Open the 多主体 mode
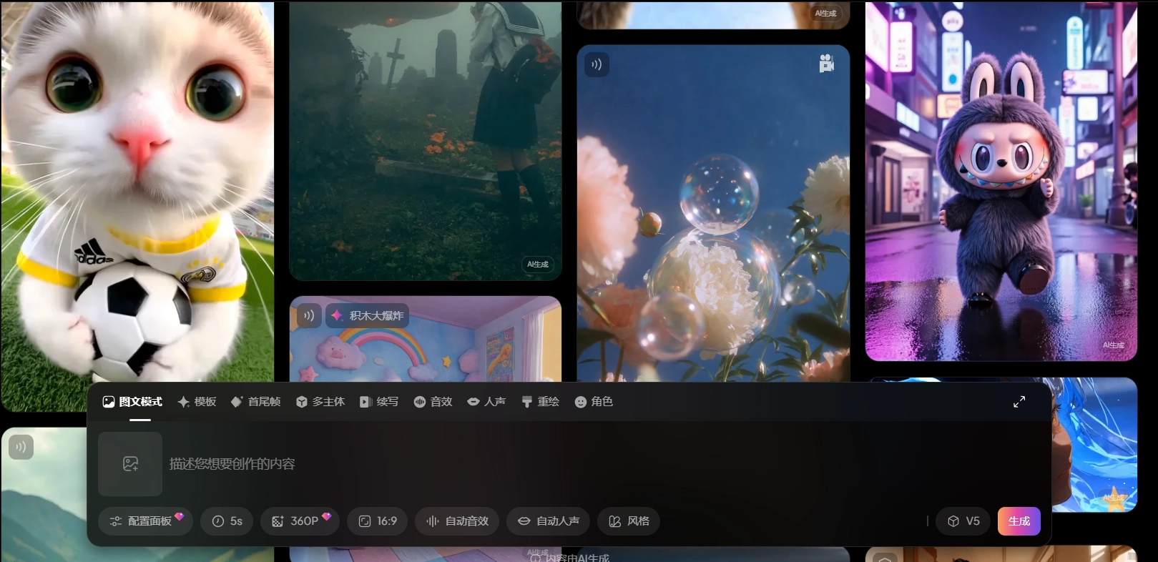 pyautogui.click(x=320, y=402)
